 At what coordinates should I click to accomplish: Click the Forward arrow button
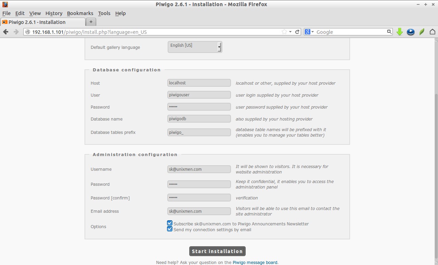click(x=16, y=32)
